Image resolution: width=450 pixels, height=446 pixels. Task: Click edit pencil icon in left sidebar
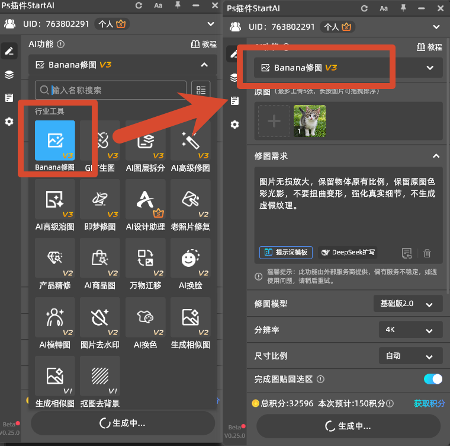coord(9,51)
